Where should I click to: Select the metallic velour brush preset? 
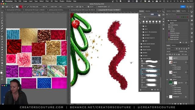pos(150,62)
